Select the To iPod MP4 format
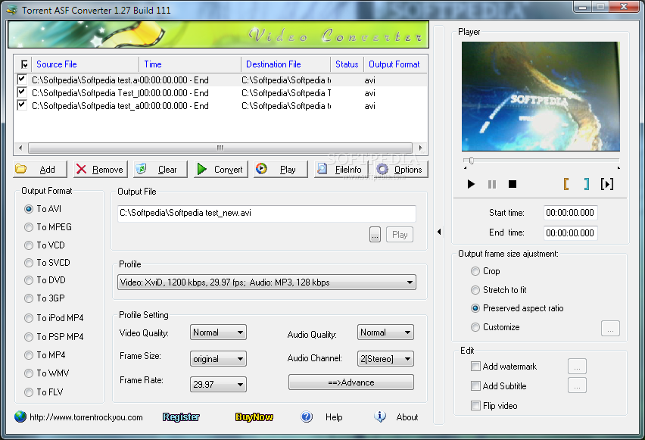Image resolution: width=645 pixels, height=440 pixels. point(28,318)
